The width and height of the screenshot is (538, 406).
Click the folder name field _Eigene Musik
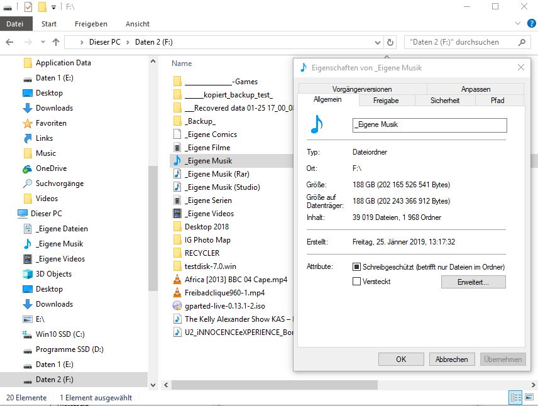point(429,125)
